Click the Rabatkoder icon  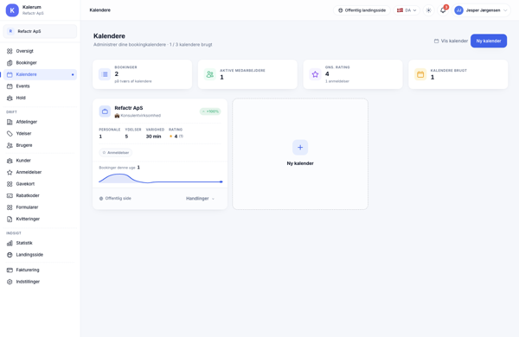coord(10,195)
